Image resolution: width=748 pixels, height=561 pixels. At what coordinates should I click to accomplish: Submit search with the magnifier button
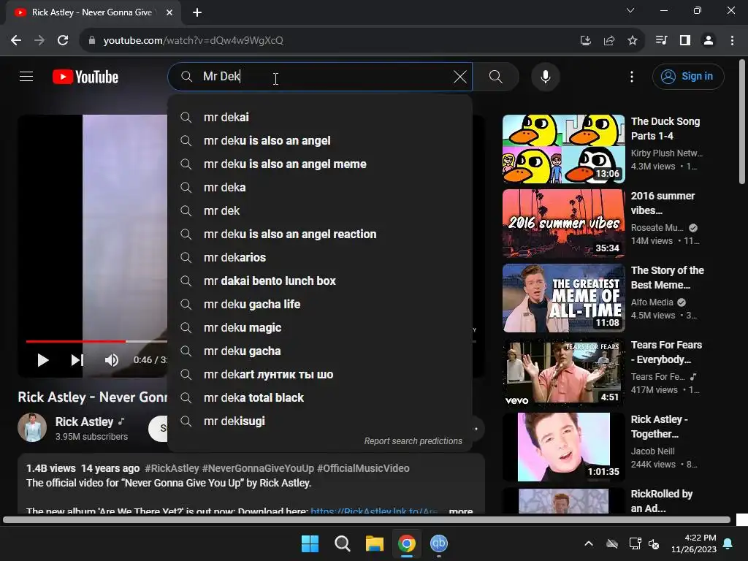pos(496,76)
